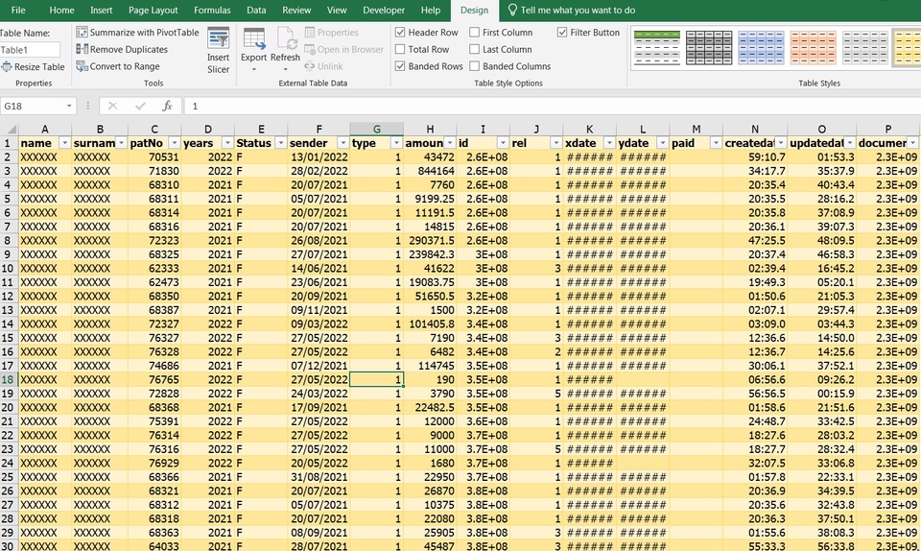Viewport: 921px width, 551px height.
Task: Open Export dropdown arrow
Action: click(x=253, y=69)
